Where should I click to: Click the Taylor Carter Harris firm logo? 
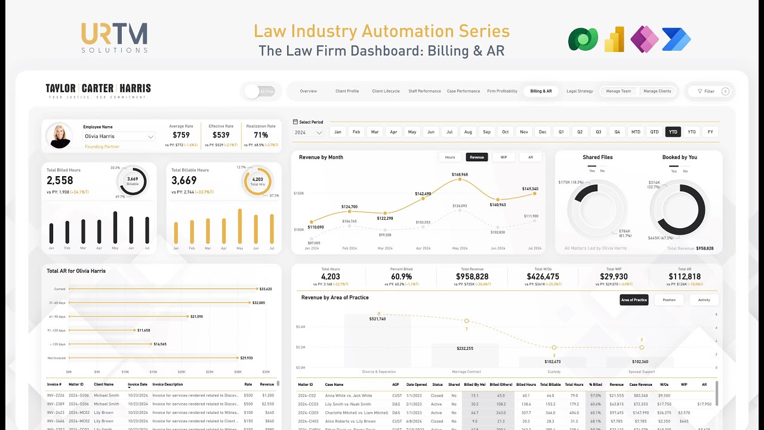click(x=98, y=91)
